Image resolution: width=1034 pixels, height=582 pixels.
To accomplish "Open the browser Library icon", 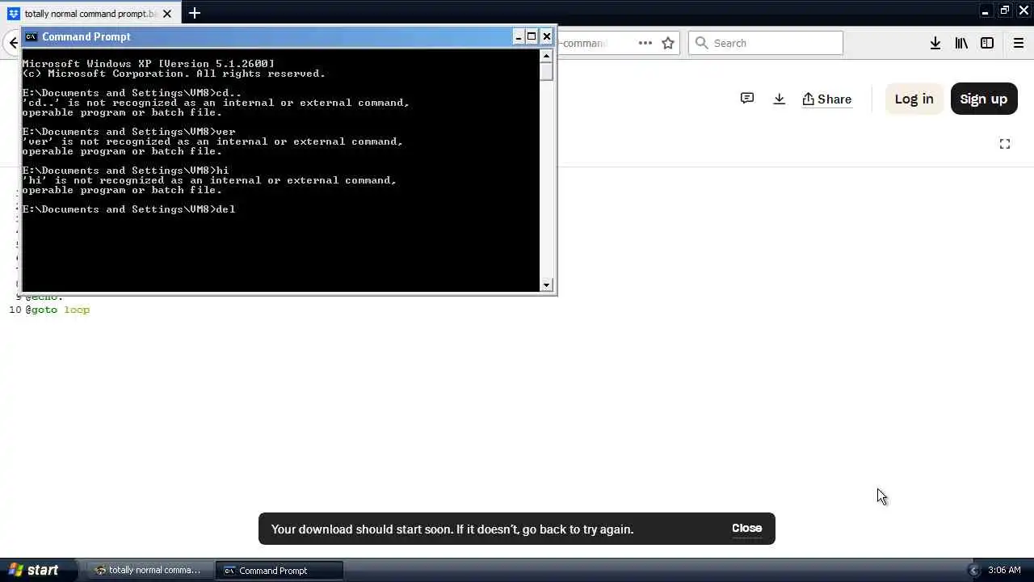I will click(961, 43).
